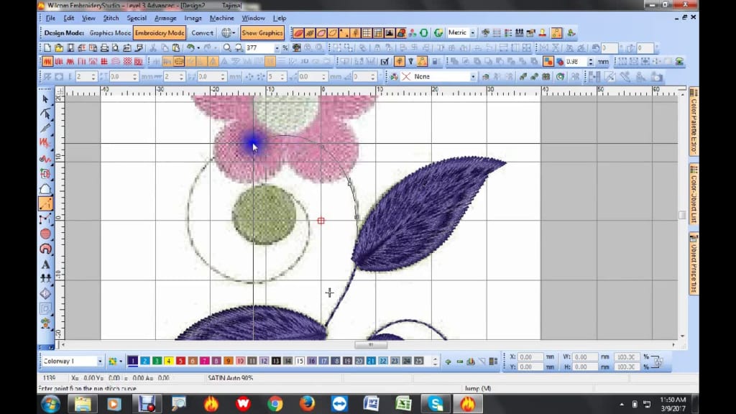Adjust the 0.98 mm stepper arrows
Viewport: 736px width, 414px height.
pyautogui.click(x=591, y=62)
